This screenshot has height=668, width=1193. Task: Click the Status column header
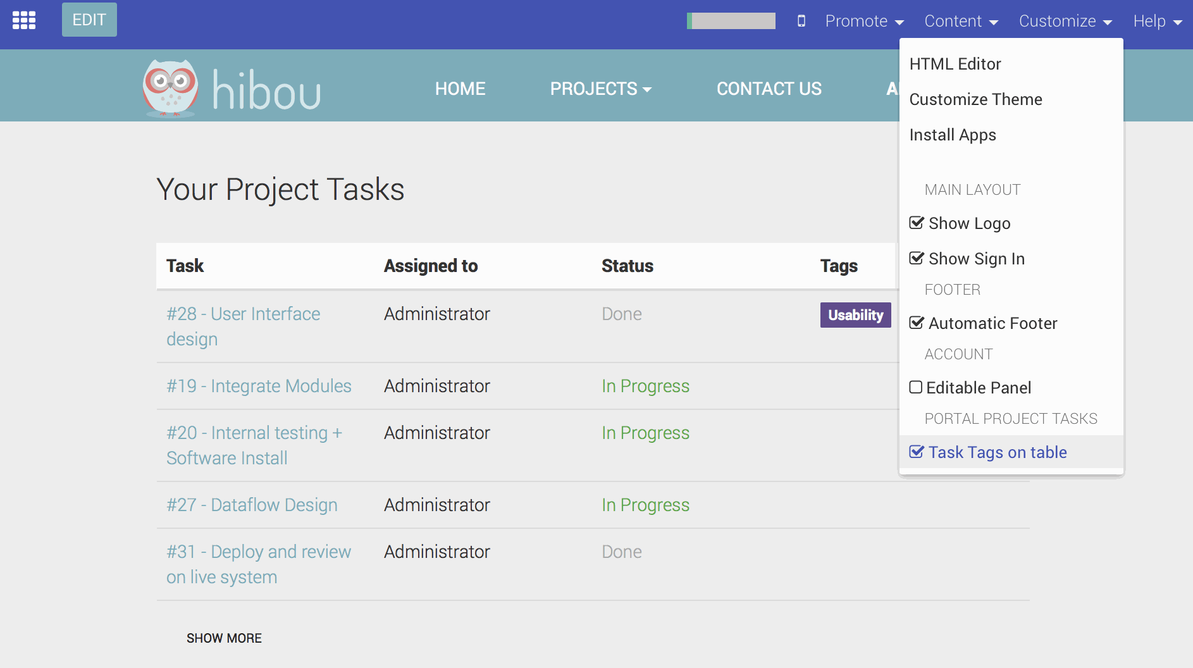[627, 266]
